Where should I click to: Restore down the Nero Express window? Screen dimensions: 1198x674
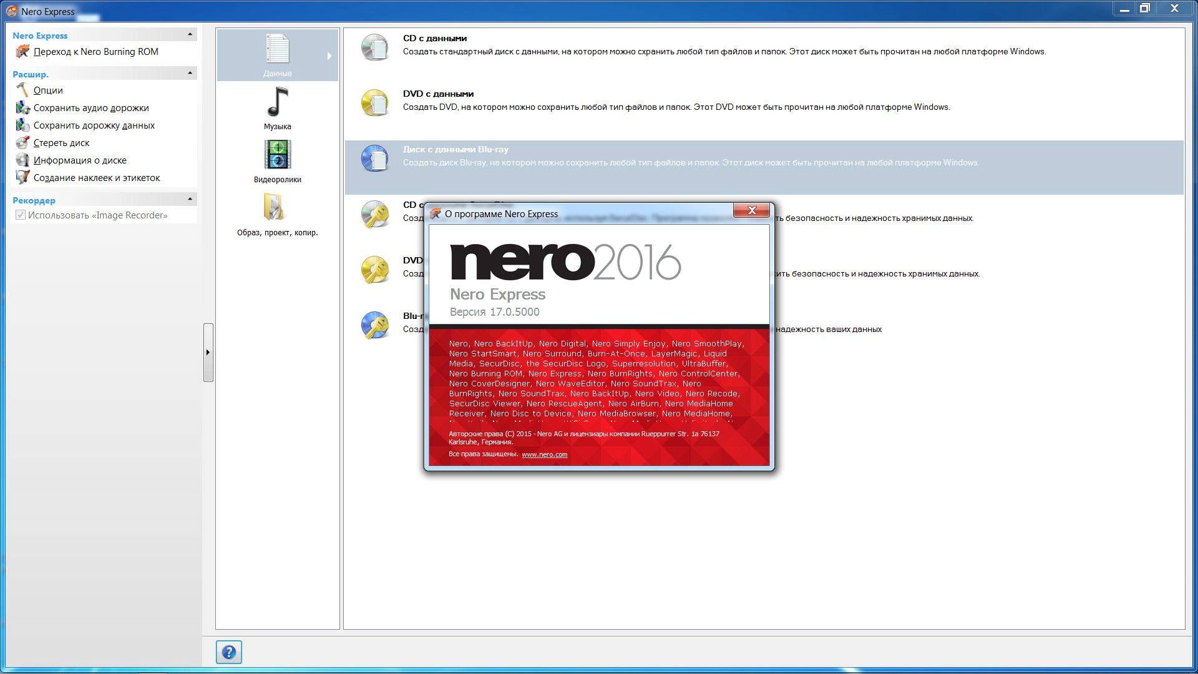(1145, 9)
